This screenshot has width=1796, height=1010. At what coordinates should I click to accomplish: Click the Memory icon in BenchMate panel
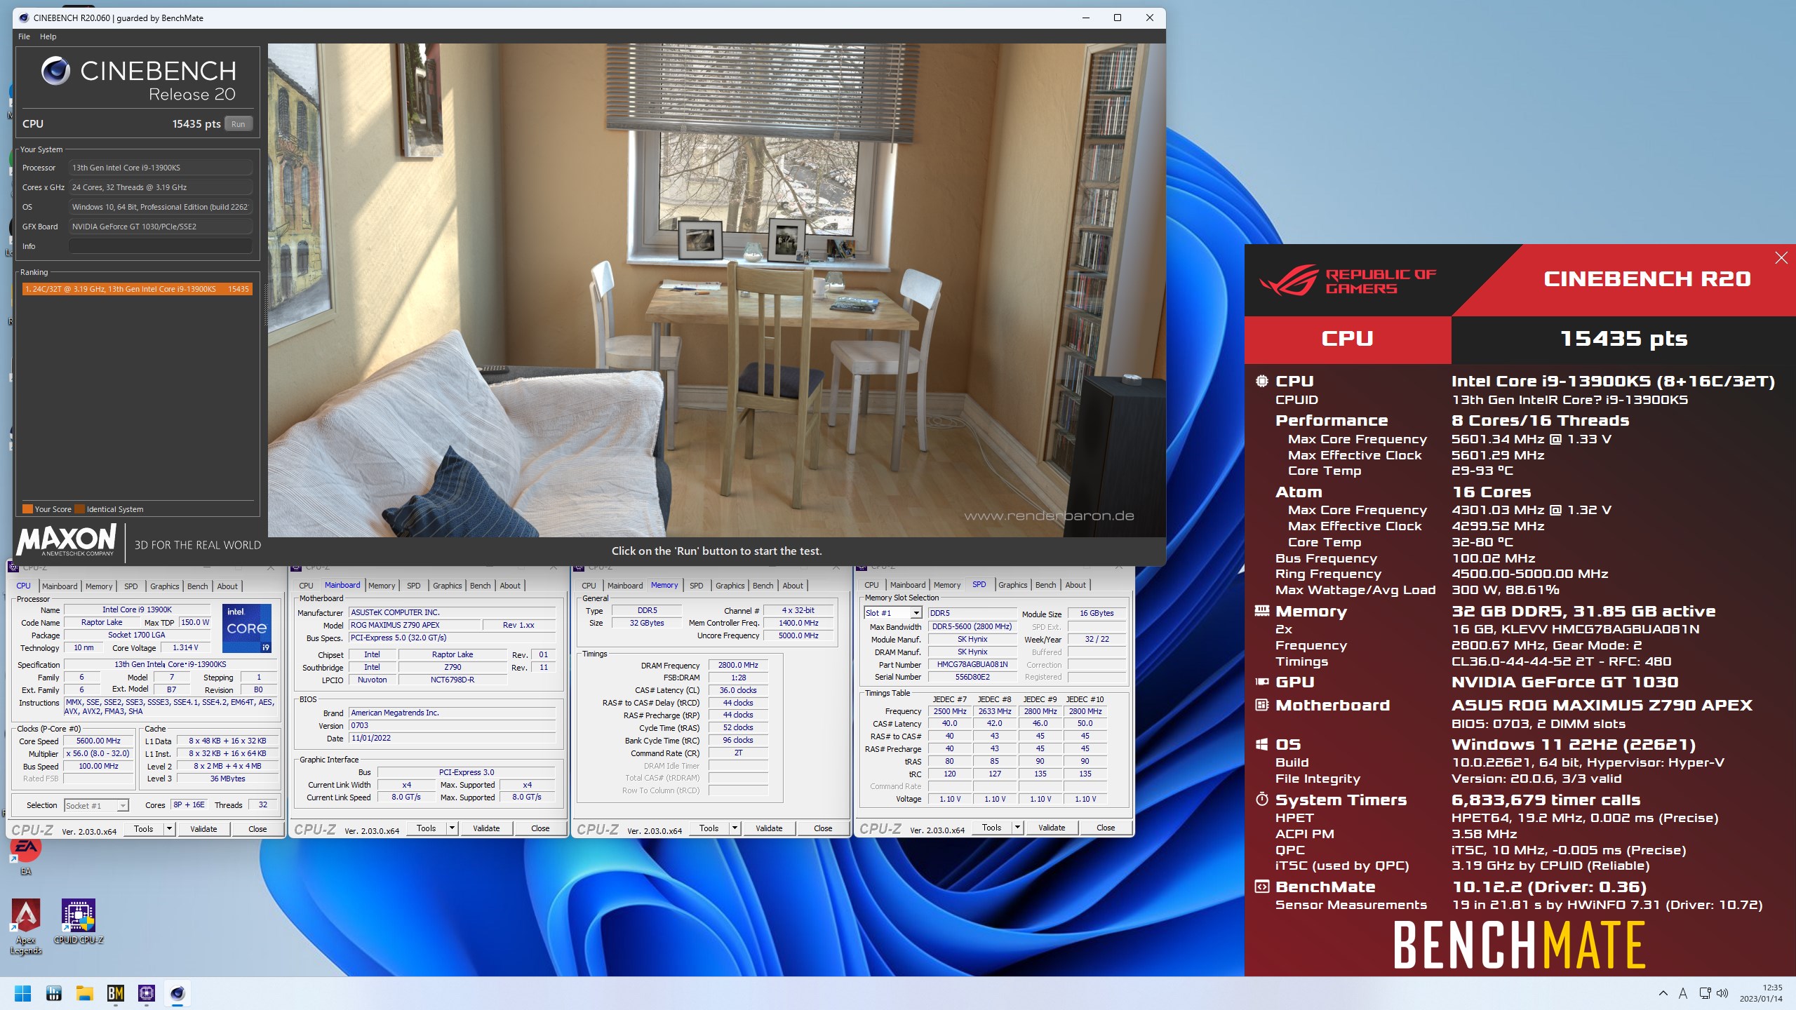pos(1261,611)
